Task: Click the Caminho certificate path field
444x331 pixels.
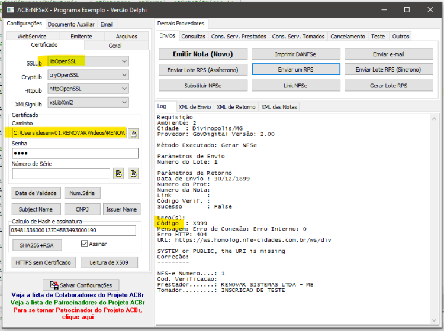Action: (x=69, y=133)
